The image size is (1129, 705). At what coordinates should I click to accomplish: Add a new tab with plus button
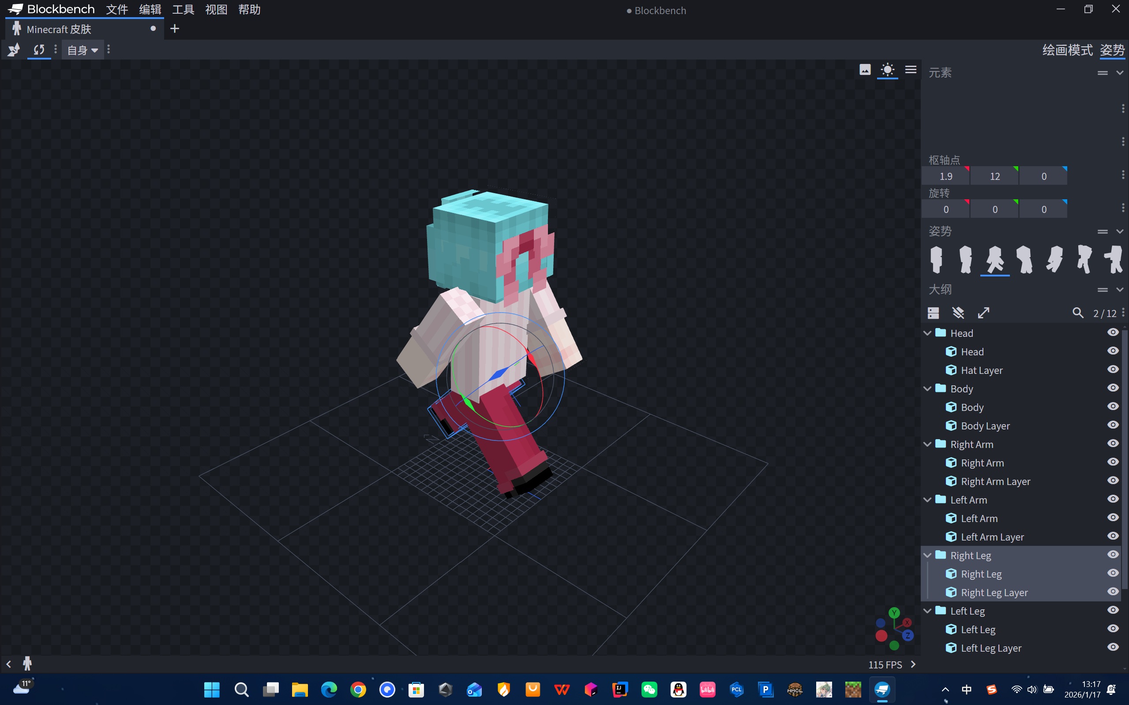pyautogui.click(x=174, y=29)
